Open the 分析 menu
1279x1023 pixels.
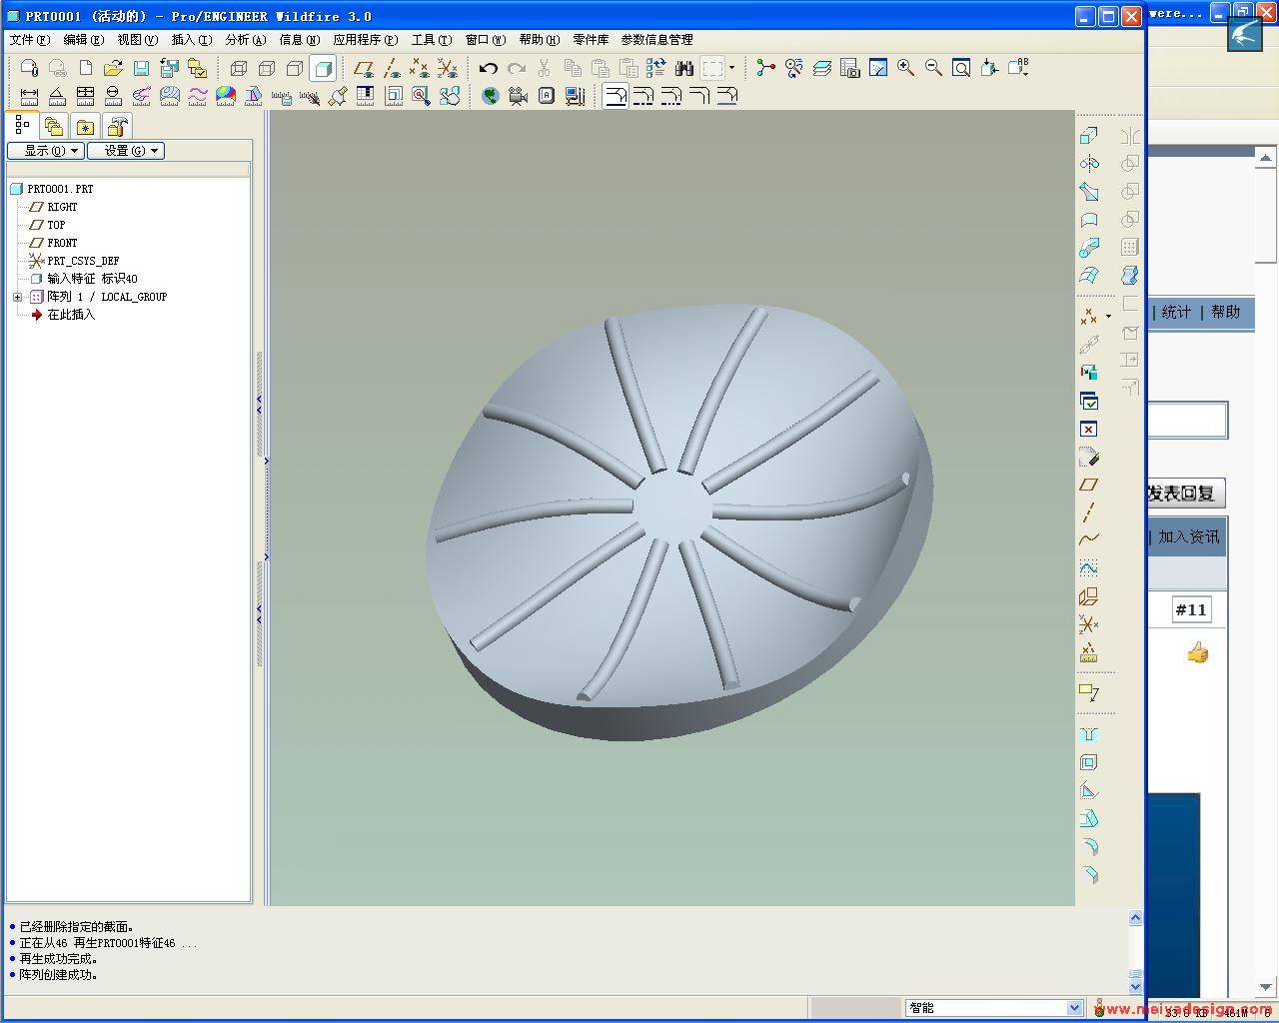tap(245, 40)
